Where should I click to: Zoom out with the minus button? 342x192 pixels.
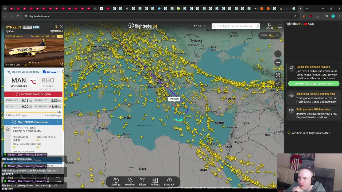point(278,62)
